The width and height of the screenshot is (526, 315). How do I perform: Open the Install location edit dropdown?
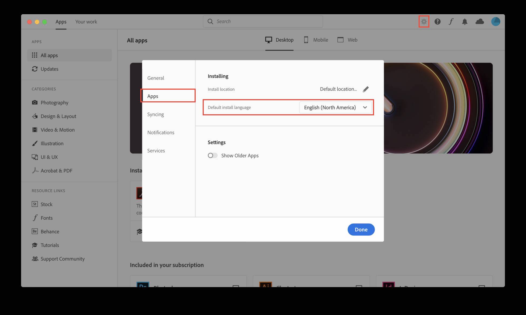366,89
